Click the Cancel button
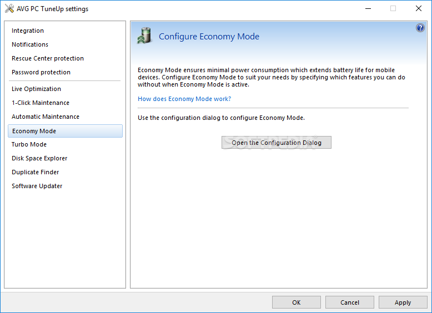 point(350,302)
